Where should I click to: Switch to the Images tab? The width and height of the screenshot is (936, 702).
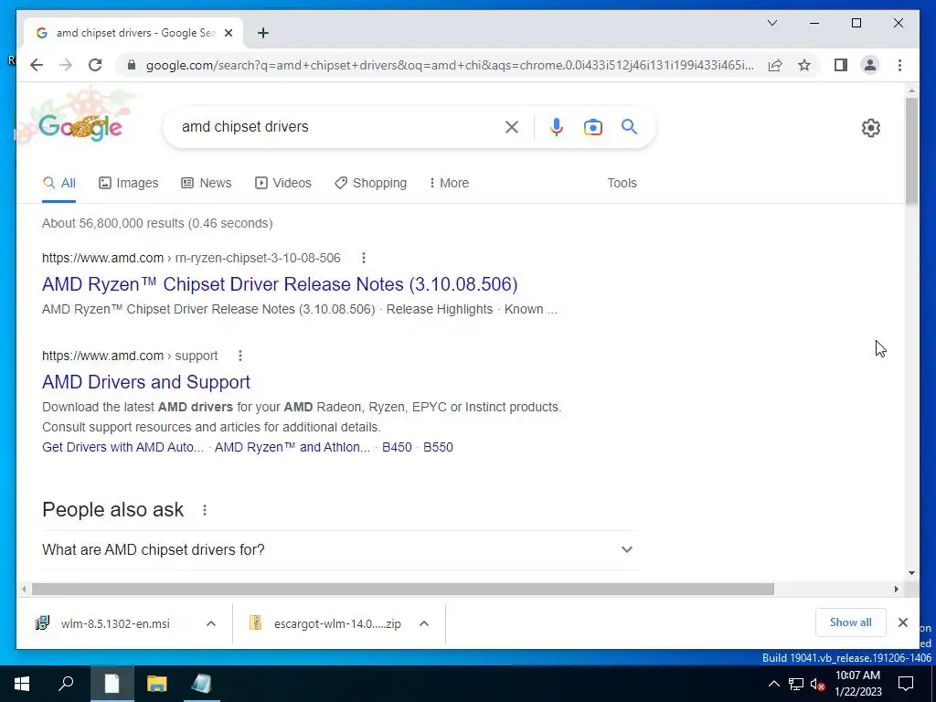pyautogui.click(x=128, y=183)
